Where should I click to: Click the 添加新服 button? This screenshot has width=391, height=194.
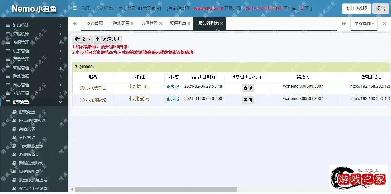tap(82, 40)
